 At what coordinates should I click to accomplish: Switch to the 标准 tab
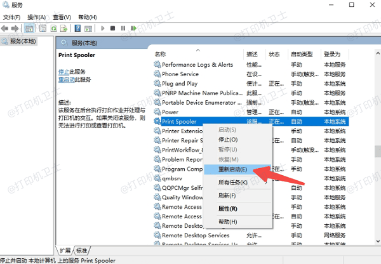click(81, 250)
